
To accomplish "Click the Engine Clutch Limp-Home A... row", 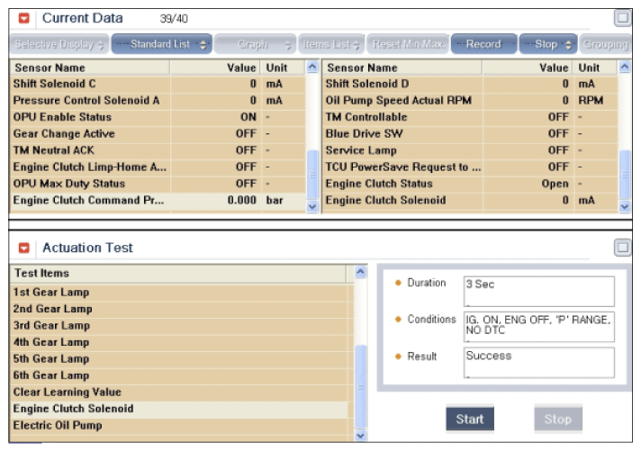I will [x=158, y=167].
